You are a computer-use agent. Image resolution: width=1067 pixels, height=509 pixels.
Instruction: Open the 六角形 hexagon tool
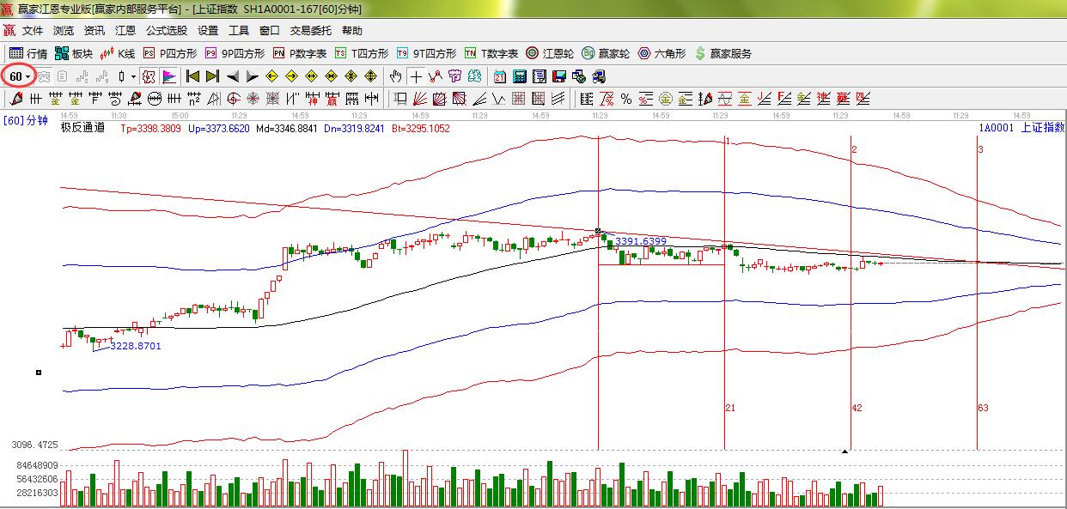click(x=662, y=53)
